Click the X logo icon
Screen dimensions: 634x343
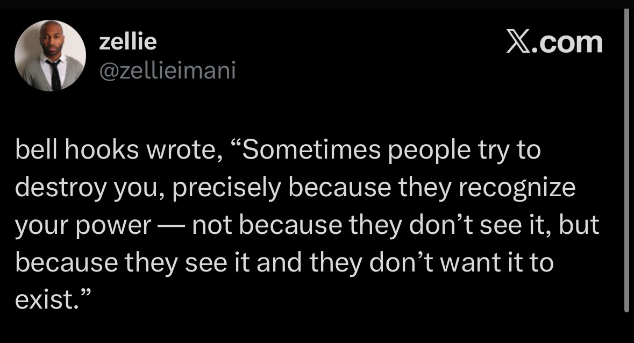(518, 42)
